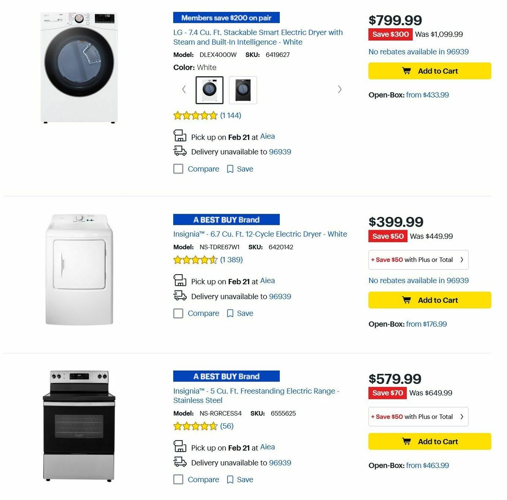507x500 pixels.
Task: Click the star rating stars for the Insignia range
Action: [x=195, y=426]
